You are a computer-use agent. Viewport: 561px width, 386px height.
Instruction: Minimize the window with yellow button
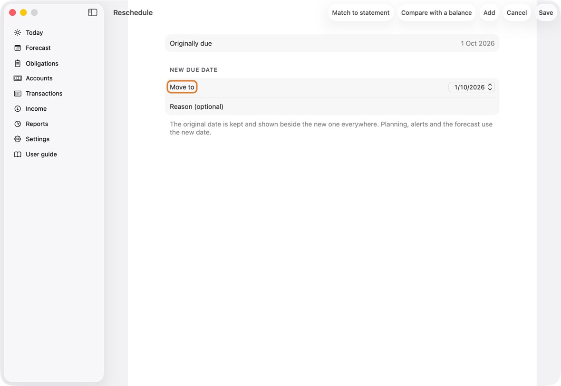23,12
